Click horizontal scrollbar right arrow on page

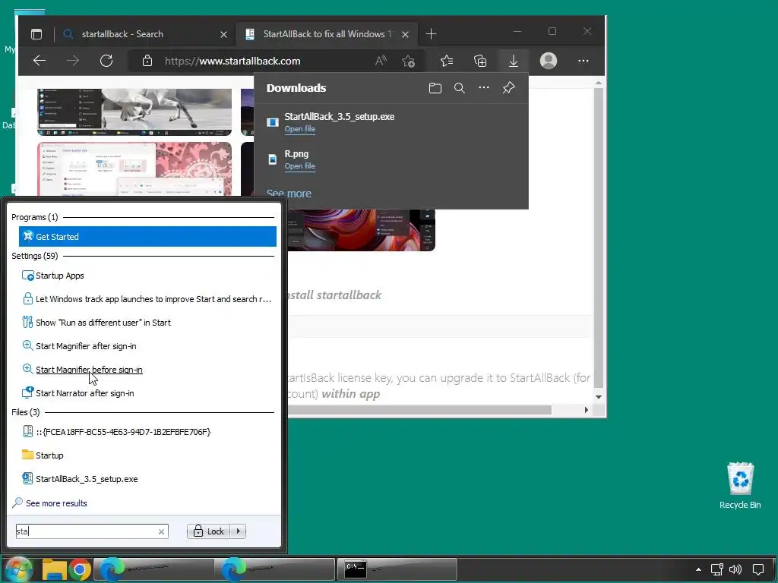pos(586,410)
